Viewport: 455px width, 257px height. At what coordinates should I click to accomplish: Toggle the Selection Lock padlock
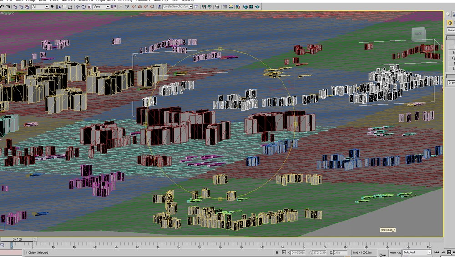[x=277, y=252]
